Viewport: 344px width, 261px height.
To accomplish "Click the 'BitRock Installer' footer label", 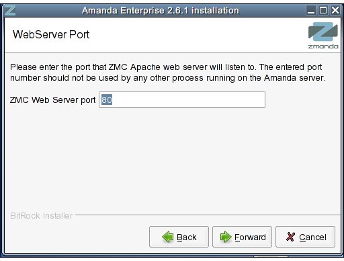I will point(42,216).
